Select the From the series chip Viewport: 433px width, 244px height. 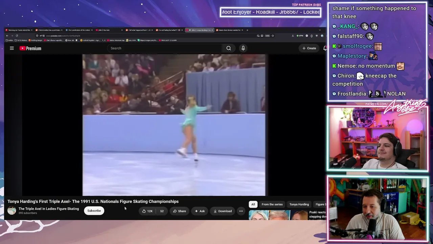(x=272, y=204)
